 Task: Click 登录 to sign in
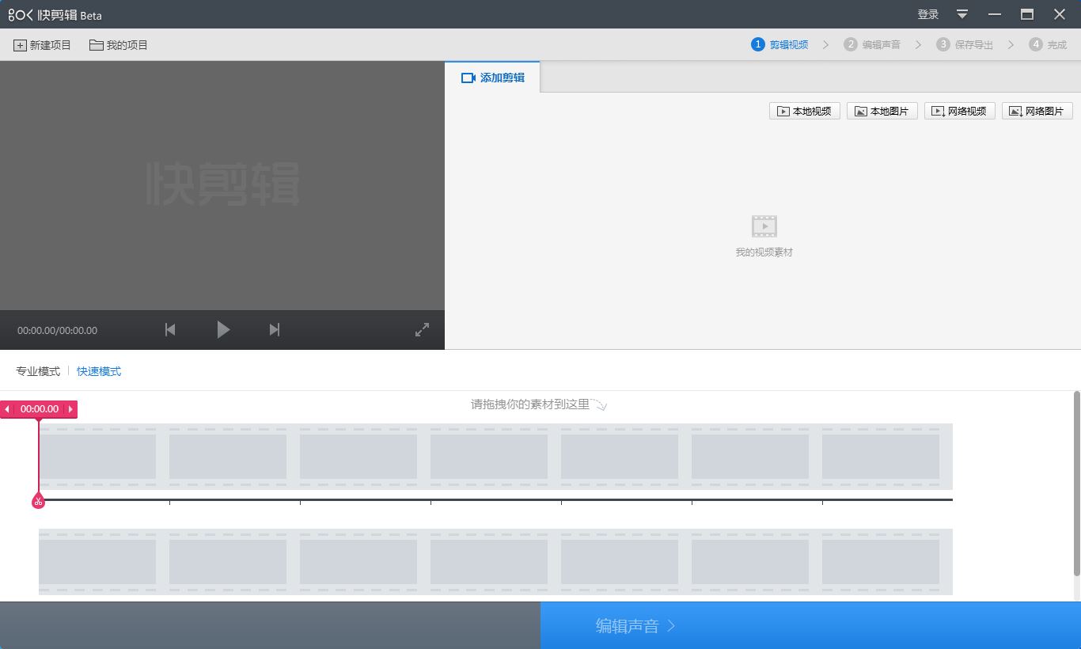(927, 13)
